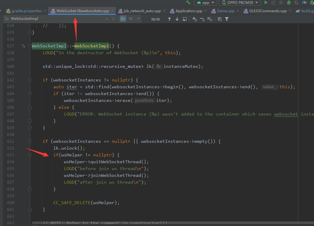Click Select All Occurrences icon
Screen dimensions: 314x226
coord(210,19)
